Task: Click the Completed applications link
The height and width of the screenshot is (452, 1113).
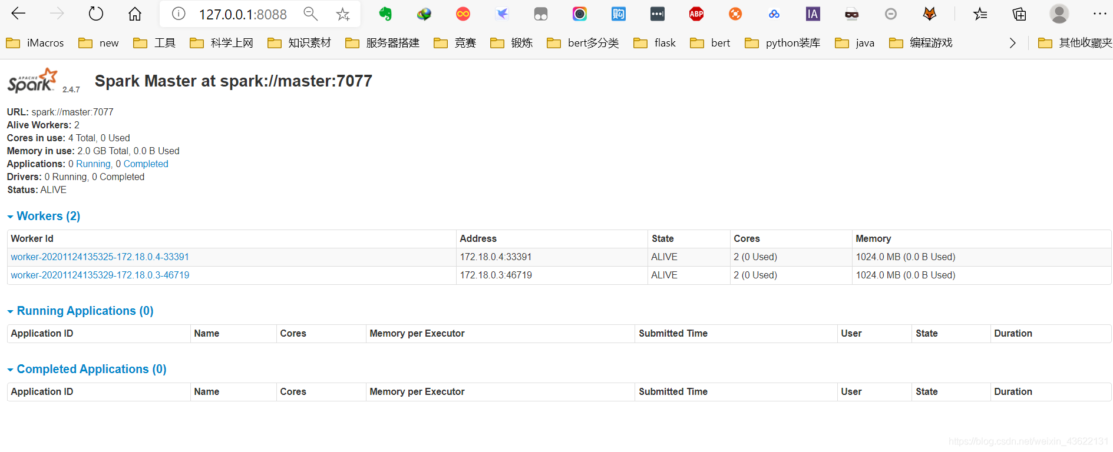Action: (146, 164)
